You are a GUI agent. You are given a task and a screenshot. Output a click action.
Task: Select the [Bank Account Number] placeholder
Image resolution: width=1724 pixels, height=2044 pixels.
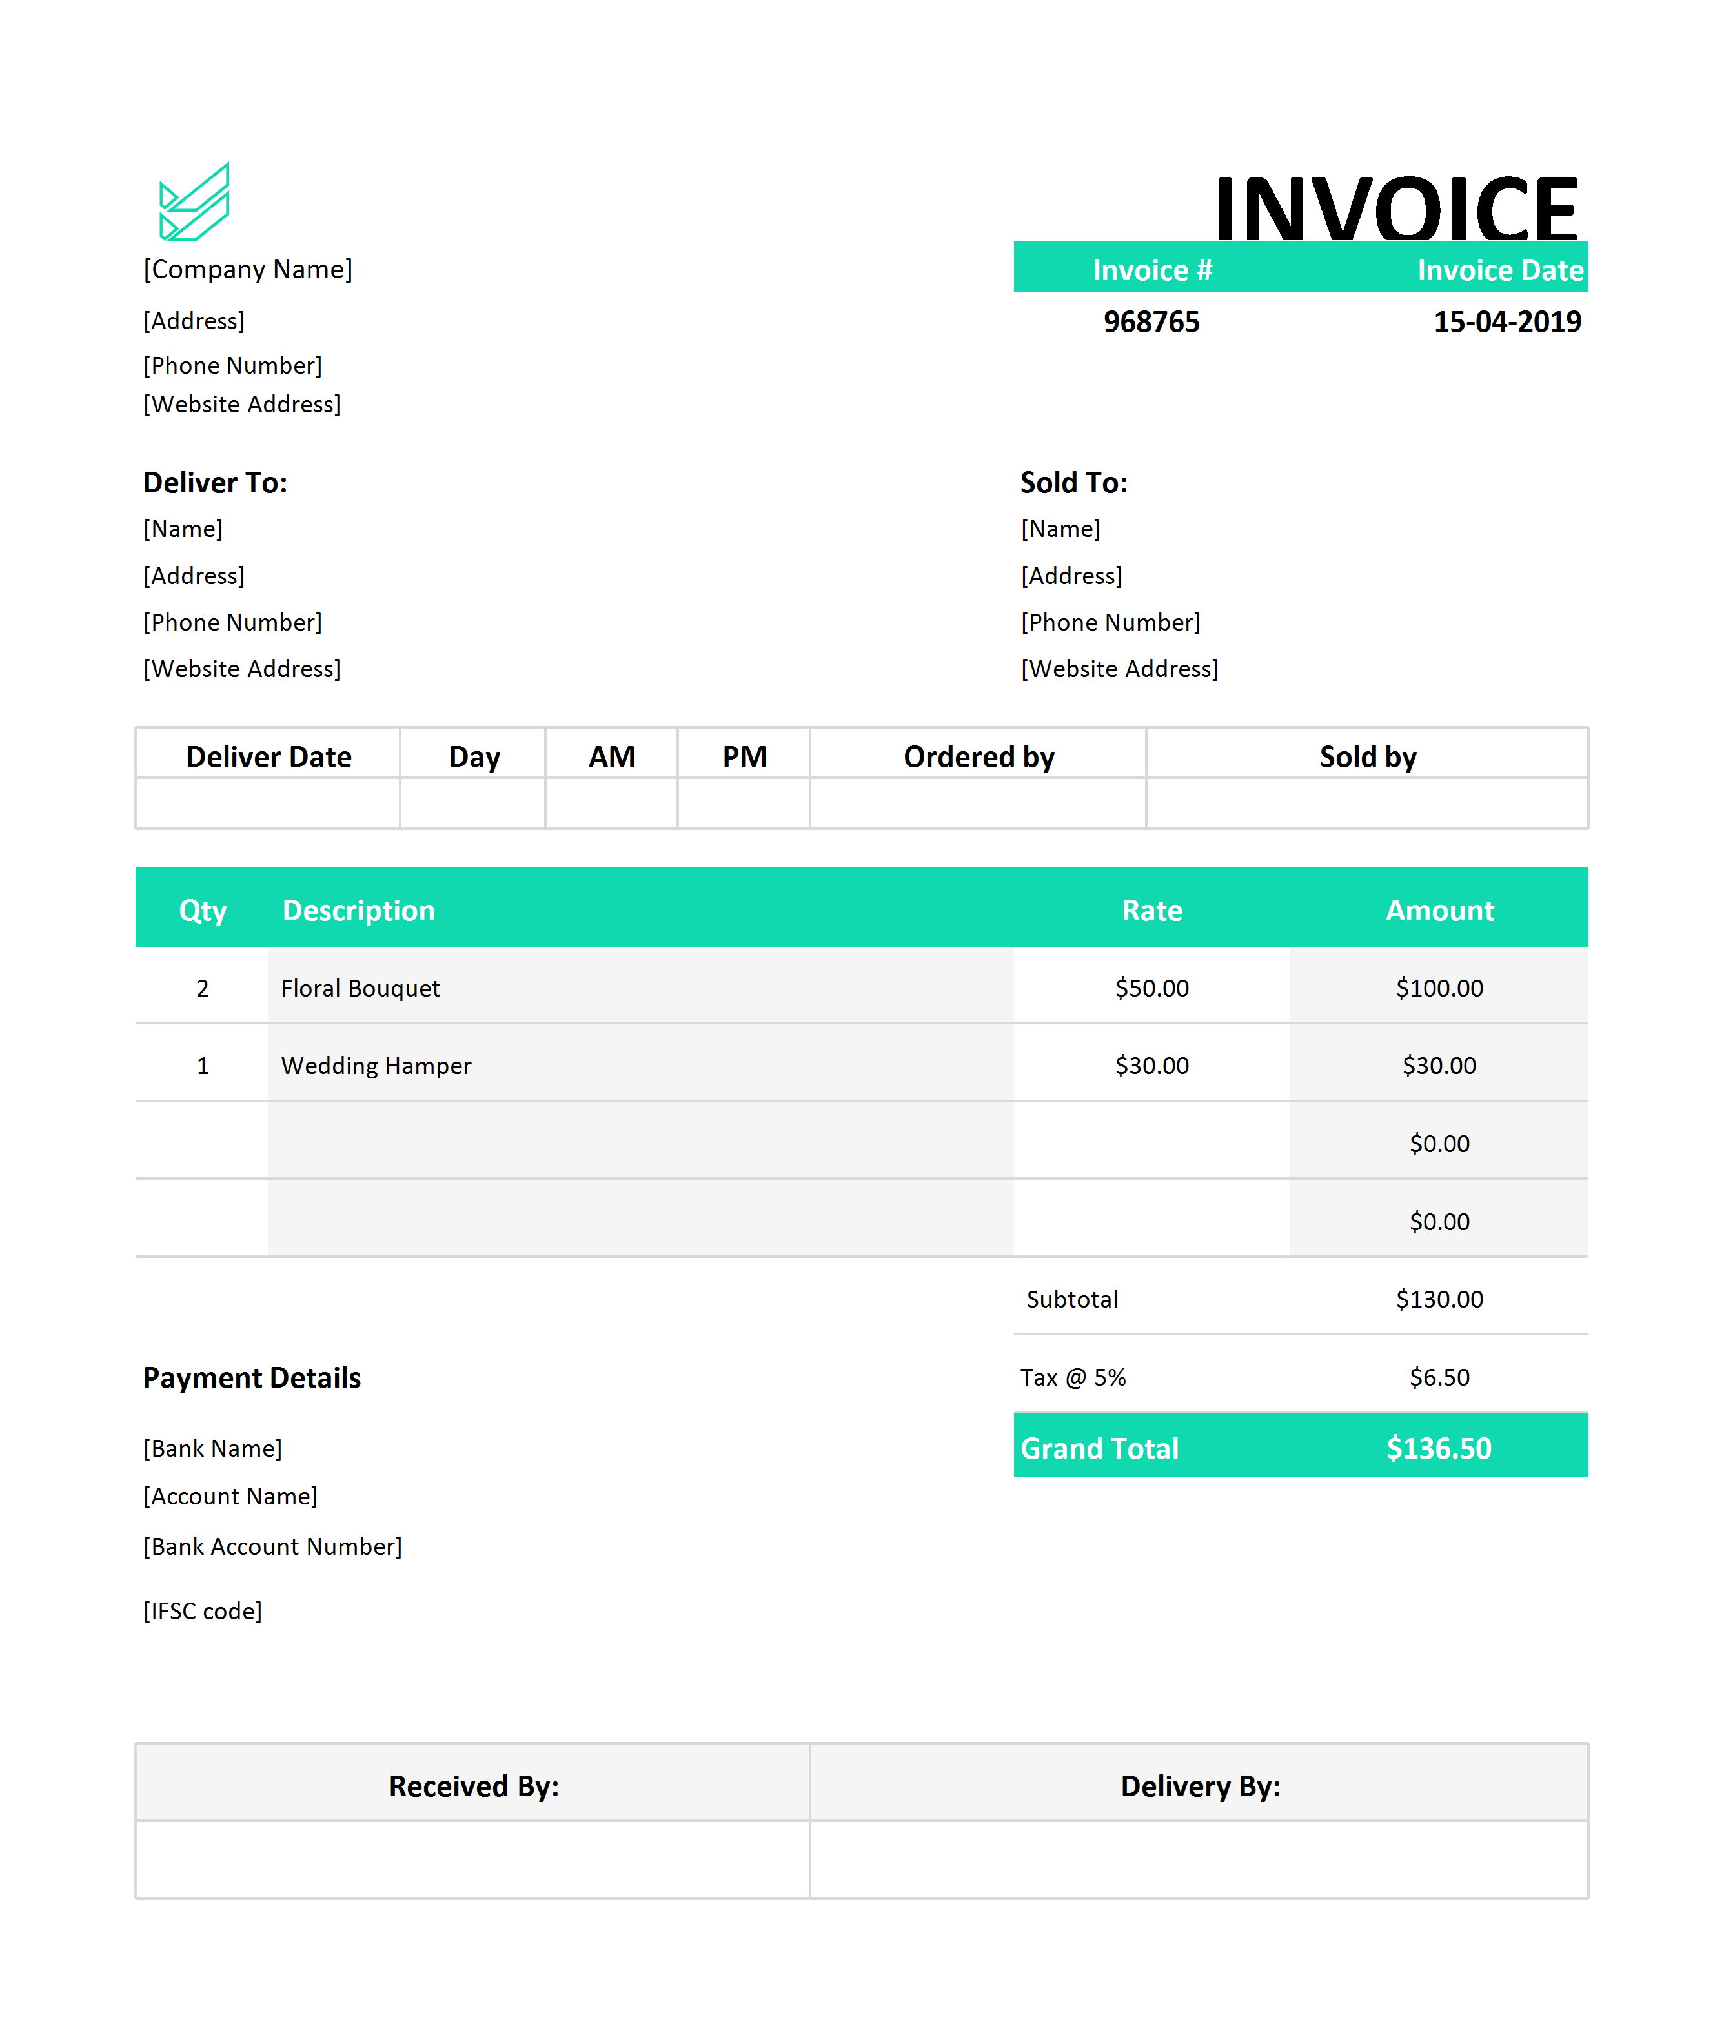click(272, 1546)
